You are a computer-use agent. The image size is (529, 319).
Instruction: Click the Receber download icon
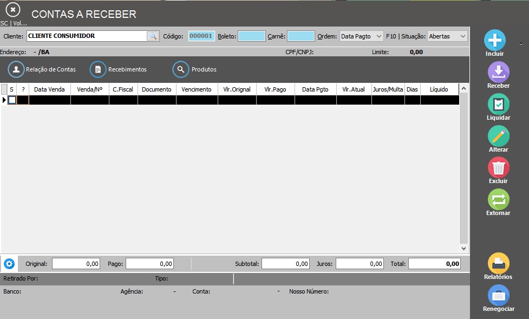498,72
